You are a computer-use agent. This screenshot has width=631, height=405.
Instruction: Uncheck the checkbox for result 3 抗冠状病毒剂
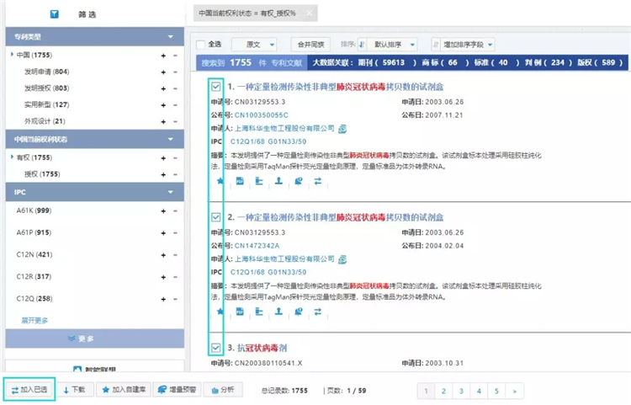pos(216,347)
